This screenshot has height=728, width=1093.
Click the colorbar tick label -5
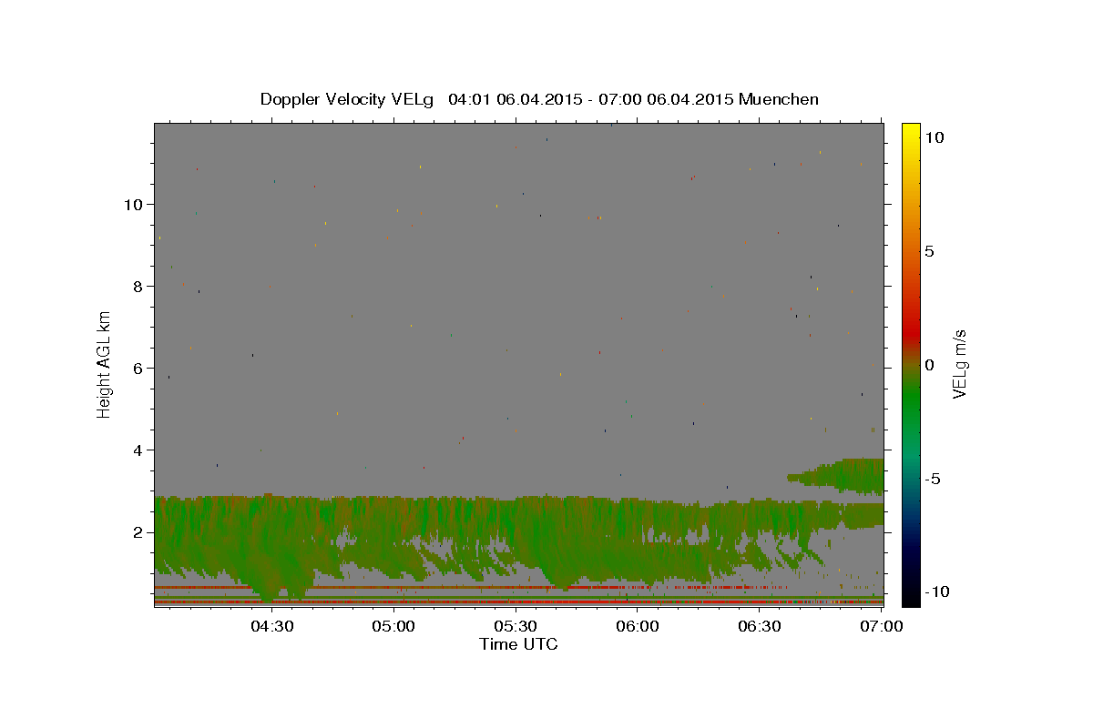(x=935, y=479)
